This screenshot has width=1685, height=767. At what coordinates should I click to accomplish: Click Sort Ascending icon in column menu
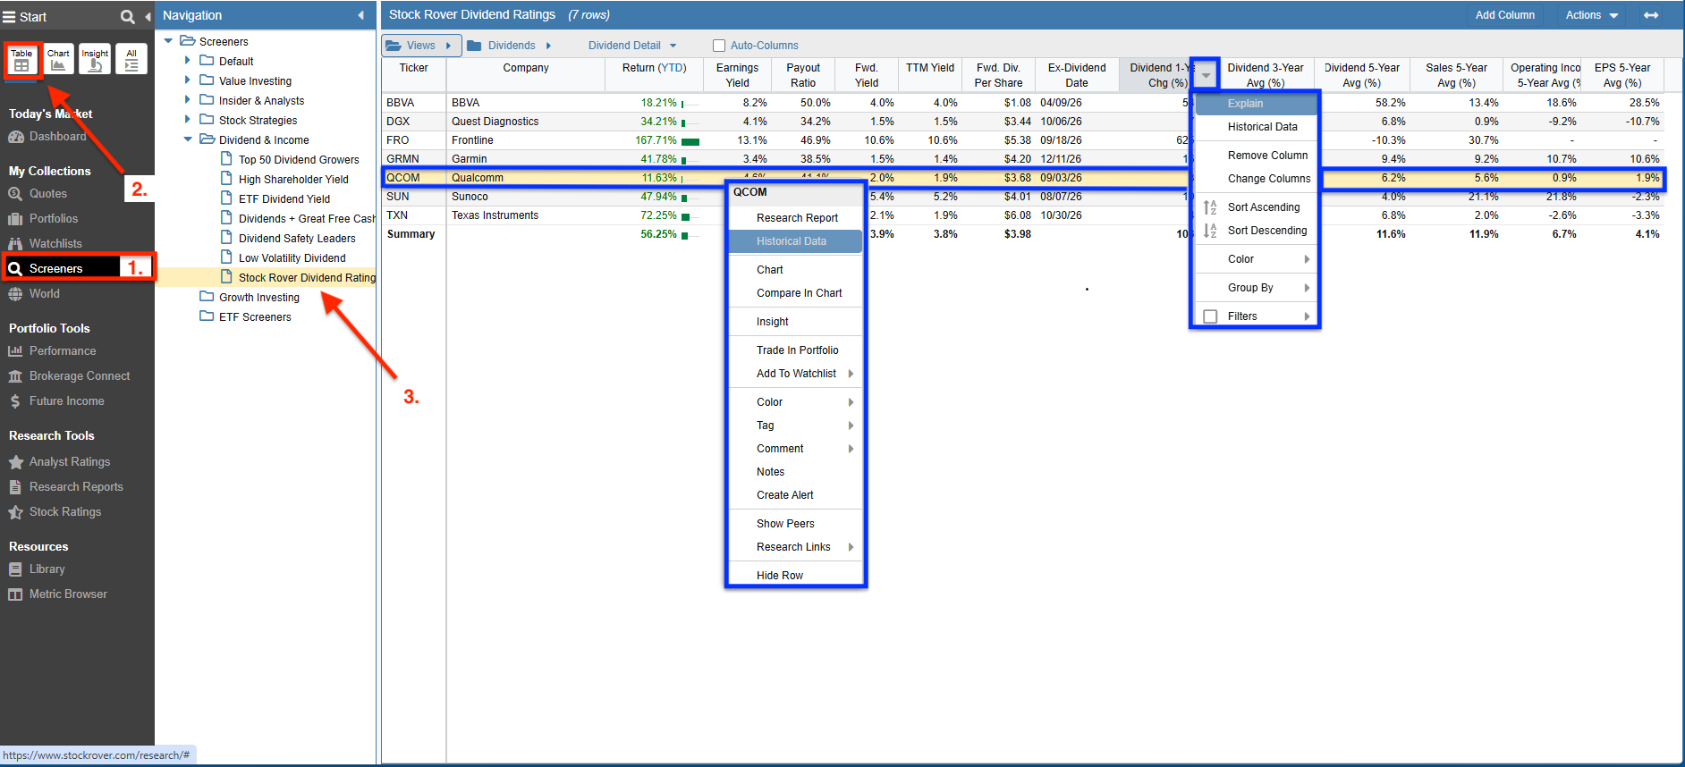coord(1210,207)
